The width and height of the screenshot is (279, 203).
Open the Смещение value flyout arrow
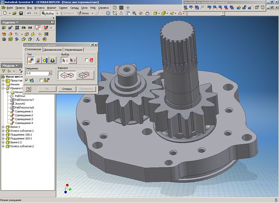coord(50,73)
